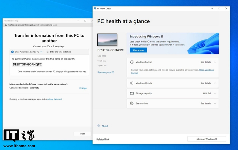Click the DESKTOP-GOPNQPC name in the Windows Backup window
238x150 pixels.
(27, 64)
